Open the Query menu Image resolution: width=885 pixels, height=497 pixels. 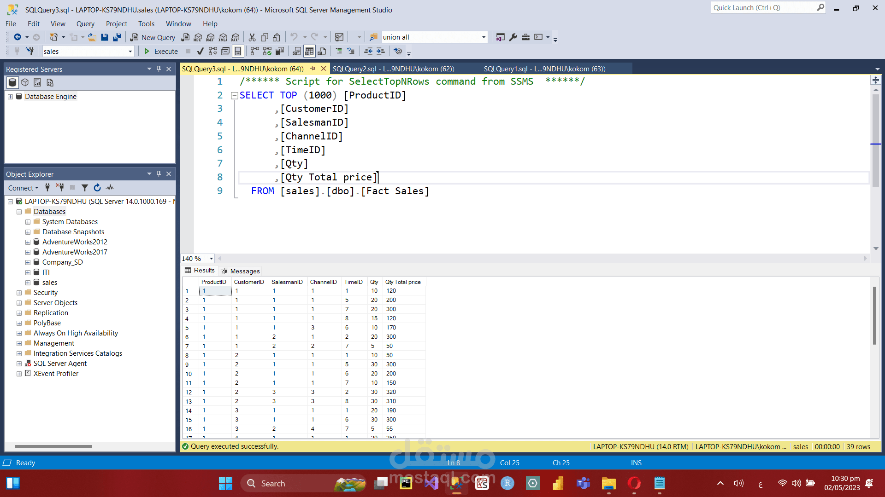click(85, 24)
